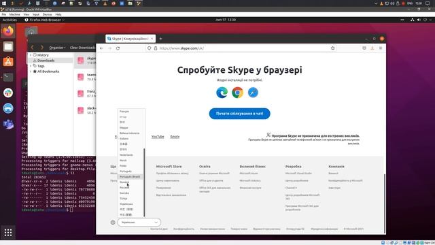
Task: Open VirtualBox Input menu
Action: pyautogui.click(x=36, y=14)
